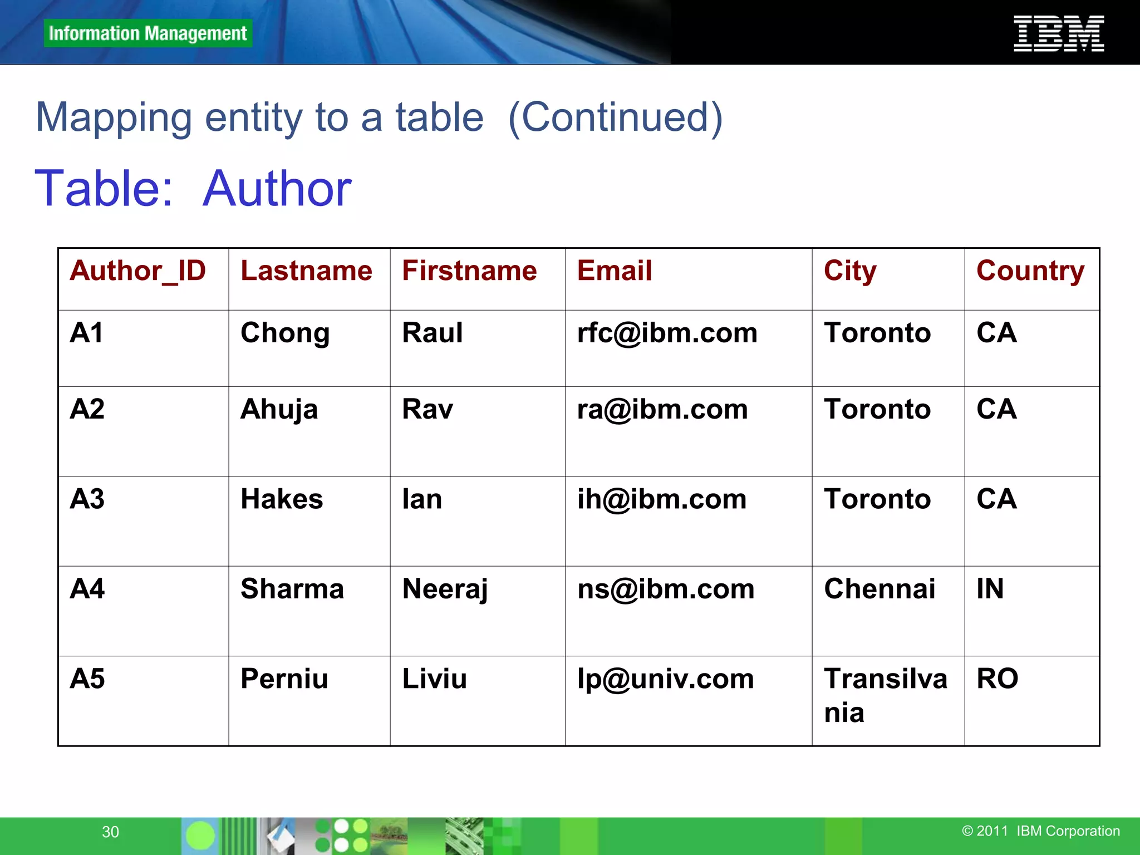This screenshot has width=1140, height=855.
Task: Click the Information Management green badge
Action: coord(148,33)
